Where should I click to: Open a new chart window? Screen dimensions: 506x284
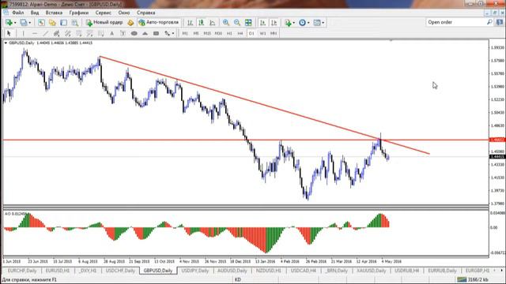pyautogui.click(x=9, y=23)
